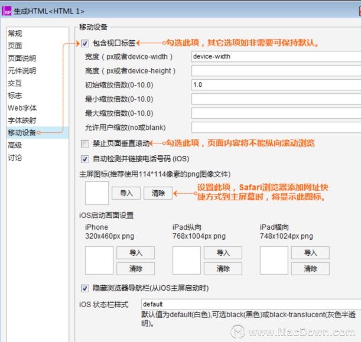This screenshot has width=361, height=342.
Task: Open the 标志 settings
Action: 15,96
